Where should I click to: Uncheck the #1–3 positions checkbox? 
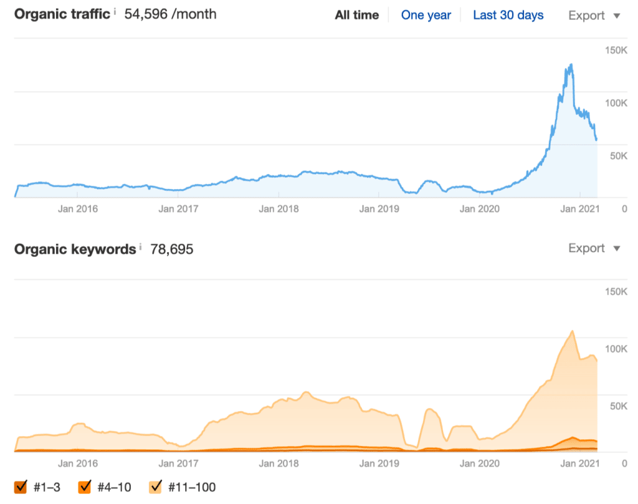(x=21, y=487)
